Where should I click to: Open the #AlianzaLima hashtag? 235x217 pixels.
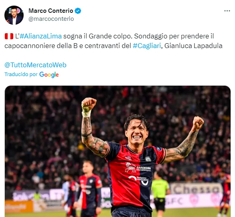[40, 36]
